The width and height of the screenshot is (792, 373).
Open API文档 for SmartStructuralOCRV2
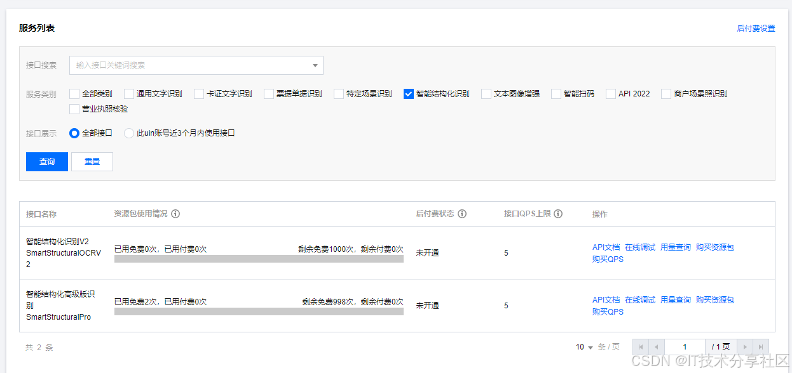click(x=606, y=247)
